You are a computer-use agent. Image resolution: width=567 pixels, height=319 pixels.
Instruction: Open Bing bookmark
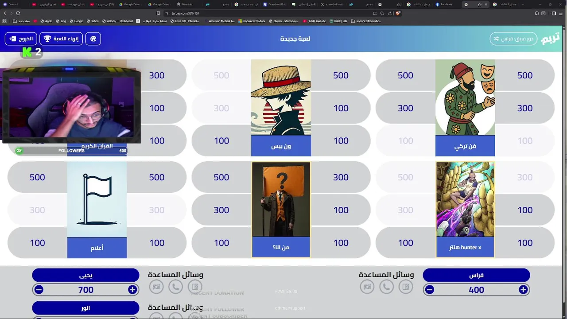pos(61,21)
